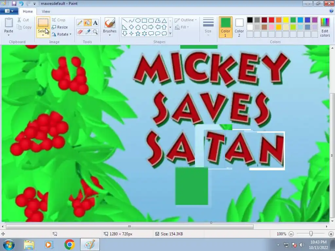The height and width of the screenshot is (251, 335).
Task: Pick the pink rose color swatch
Action: click(272, 27)
